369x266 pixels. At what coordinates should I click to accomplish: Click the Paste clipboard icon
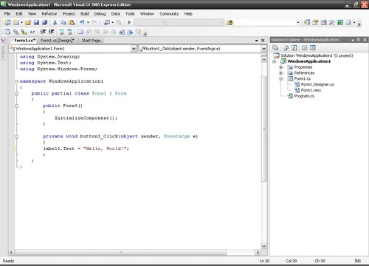[x=72, y=23]
